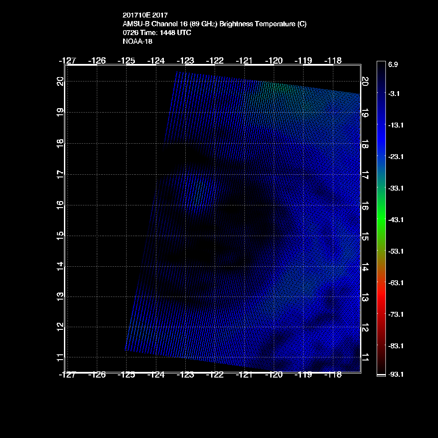Screen dimensions: 438x438
Task: Click the 14 latitude label on left axis
Action: (x=60, y=266)
